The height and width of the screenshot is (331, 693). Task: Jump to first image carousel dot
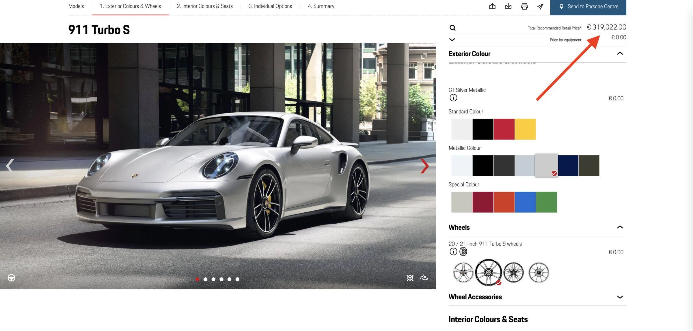coord(197,279)
